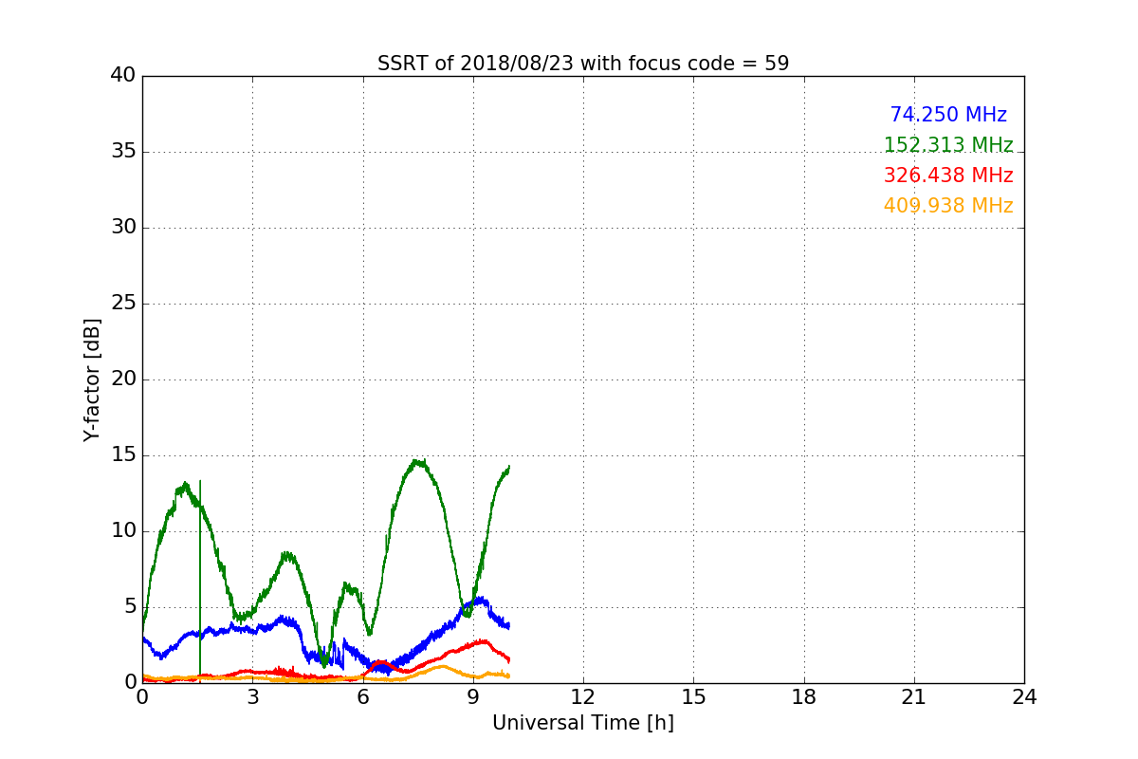The image size is (1138, 759).
Task: Click the x-axis tick label "9"
Action: (x=473, y=697)
